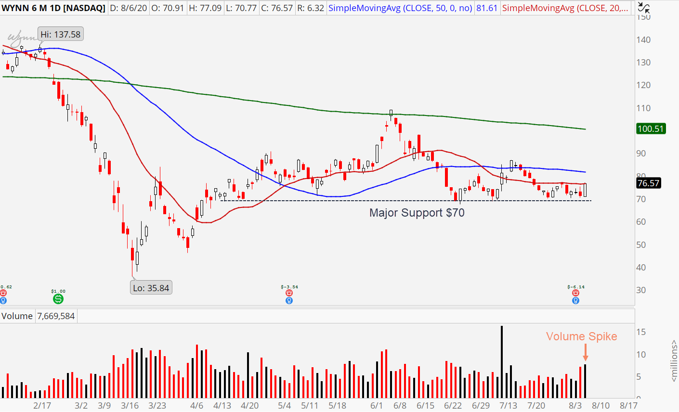
Task: Click the R: 6.32 range readout
Action: pyautogui.click(x=310, y=8)
